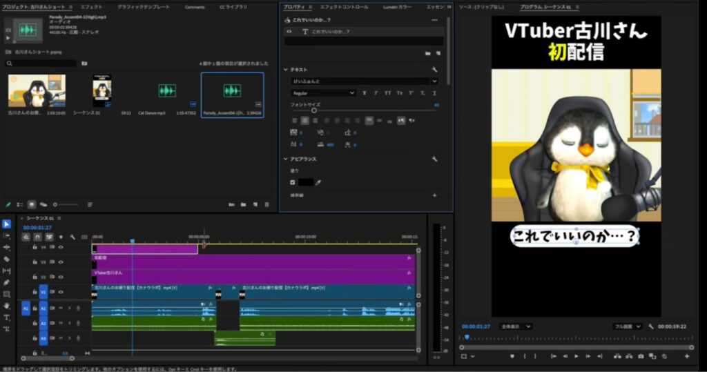This screenshot has width=707, height=372.
Task: Select the Slip tool
Action: (6, 271)
